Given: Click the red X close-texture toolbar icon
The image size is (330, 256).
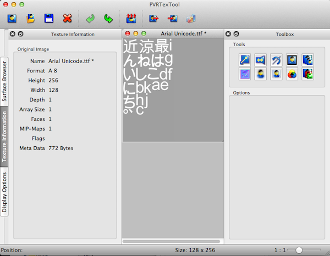Looking at the screenshot, I should coord(67,19).
